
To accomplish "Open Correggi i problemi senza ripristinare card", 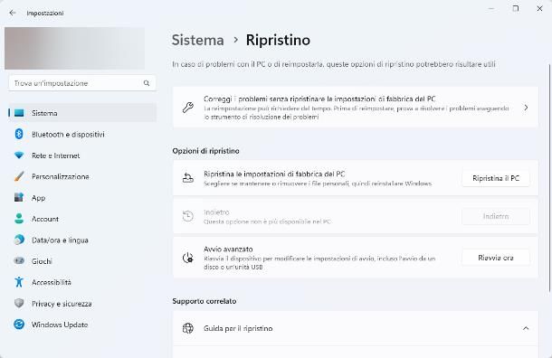I will (x=356, y=108).
